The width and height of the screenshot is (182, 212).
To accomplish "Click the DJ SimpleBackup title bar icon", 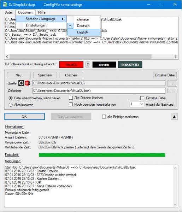I will click(x=5, y=4).
